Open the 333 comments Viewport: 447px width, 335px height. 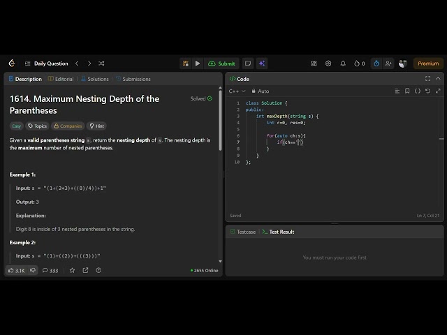[50, 270]
